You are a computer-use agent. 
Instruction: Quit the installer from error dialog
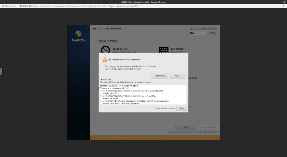pos(177,76)
